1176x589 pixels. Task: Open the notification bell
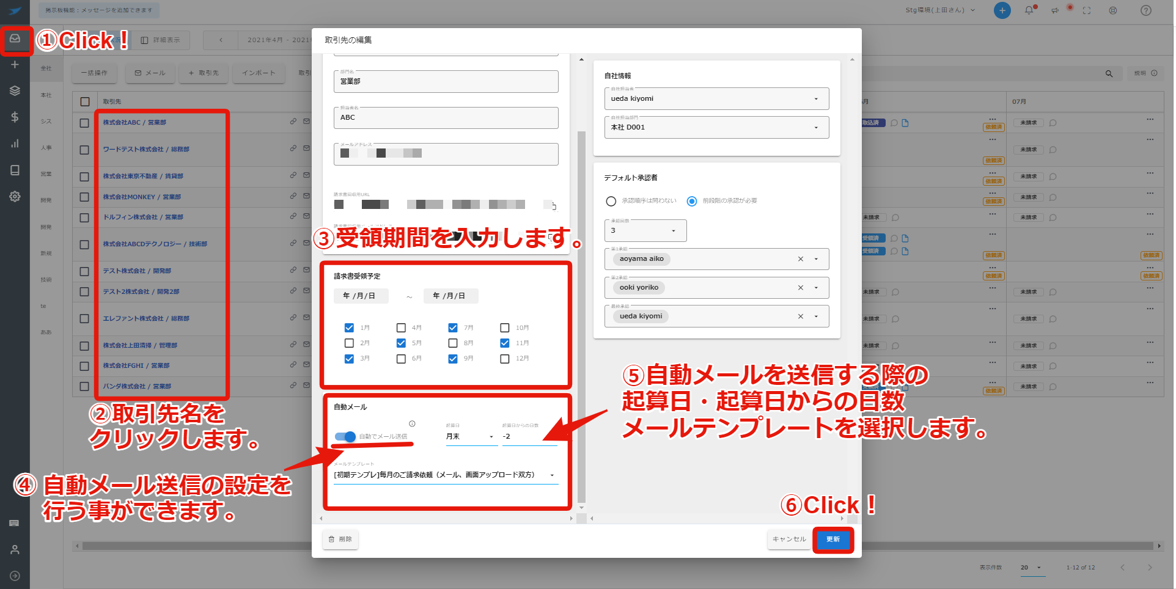tap(1029, 10)
